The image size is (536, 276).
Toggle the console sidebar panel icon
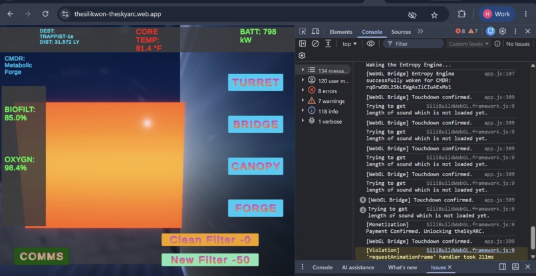pos(303,43)
